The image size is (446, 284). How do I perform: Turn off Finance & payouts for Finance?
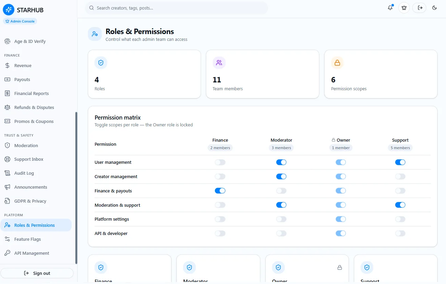(x=220, y=191)
